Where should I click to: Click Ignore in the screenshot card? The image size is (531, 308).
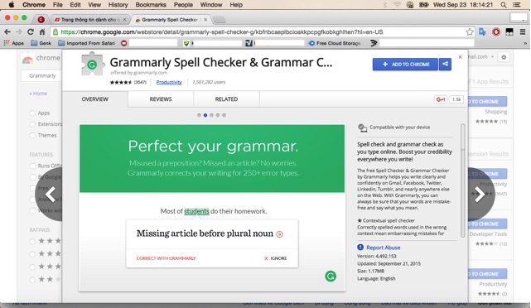(x=275, y=258)
